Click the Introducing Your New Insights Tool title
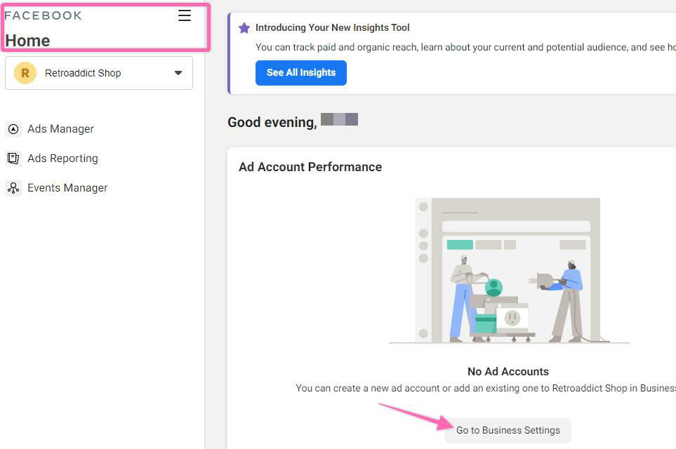676x449 pixels. (x=332, y=28)
